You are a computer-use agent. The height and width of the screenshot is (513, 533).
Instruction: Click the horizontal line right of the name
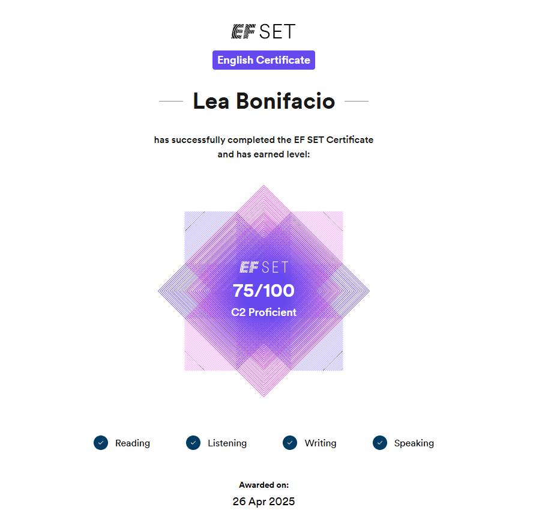[357, 102]
